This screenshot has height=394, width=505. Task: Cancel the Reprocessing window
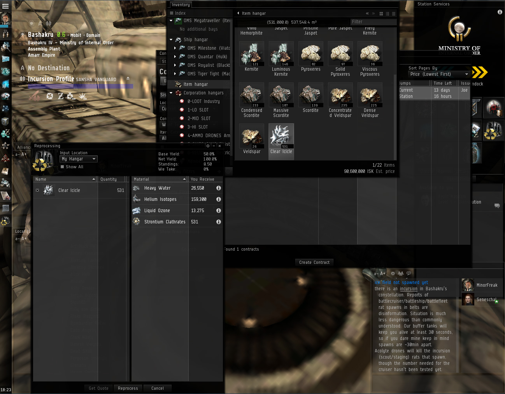point(158,388)
